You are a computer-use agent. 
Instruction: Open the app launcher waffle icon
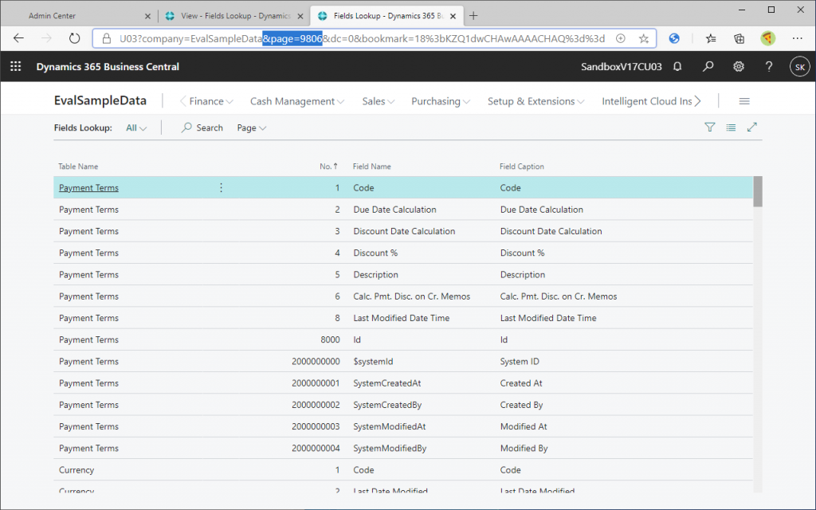(x=16, y=67)
